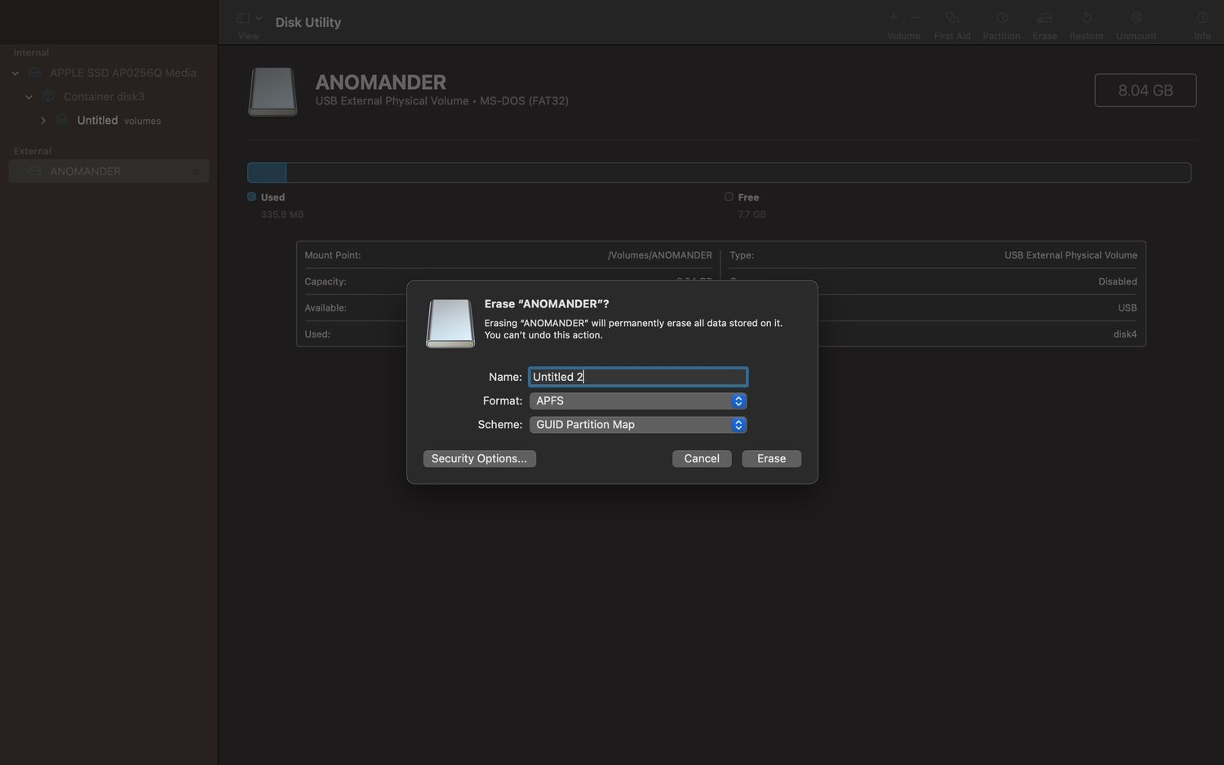Click the eject icon next to ANOMANDER
Image resolution: width=1224 pixels, height=765 pixels.
(196, 171)
